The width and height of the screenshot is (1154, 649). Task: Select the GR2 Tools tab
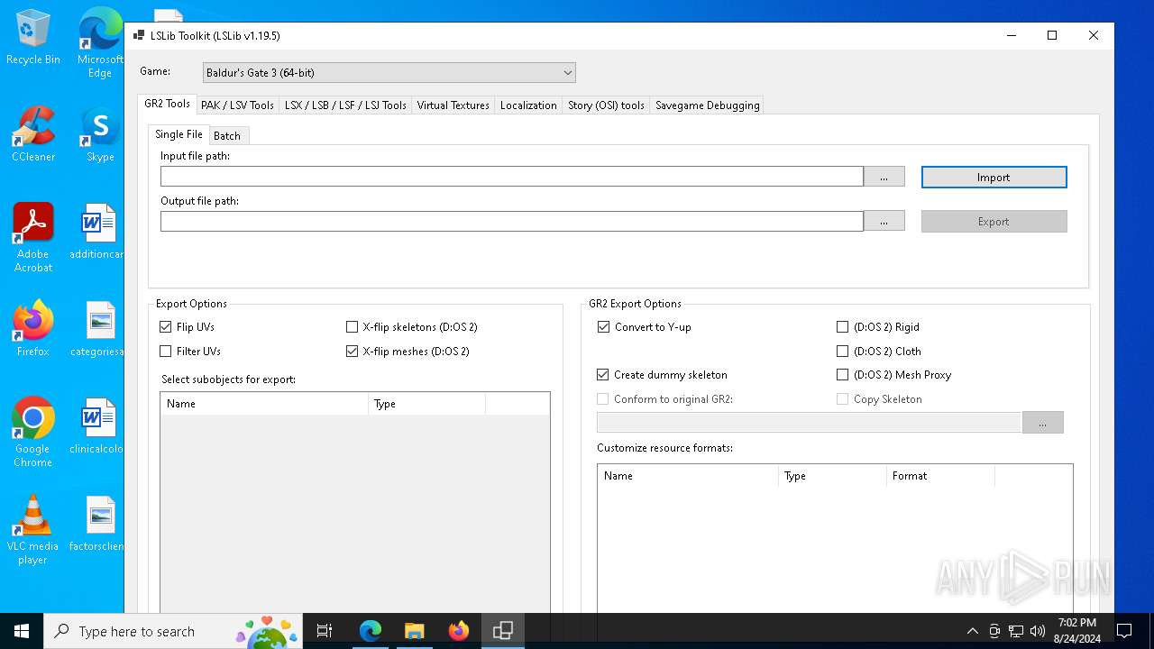(x=167, y=104)
